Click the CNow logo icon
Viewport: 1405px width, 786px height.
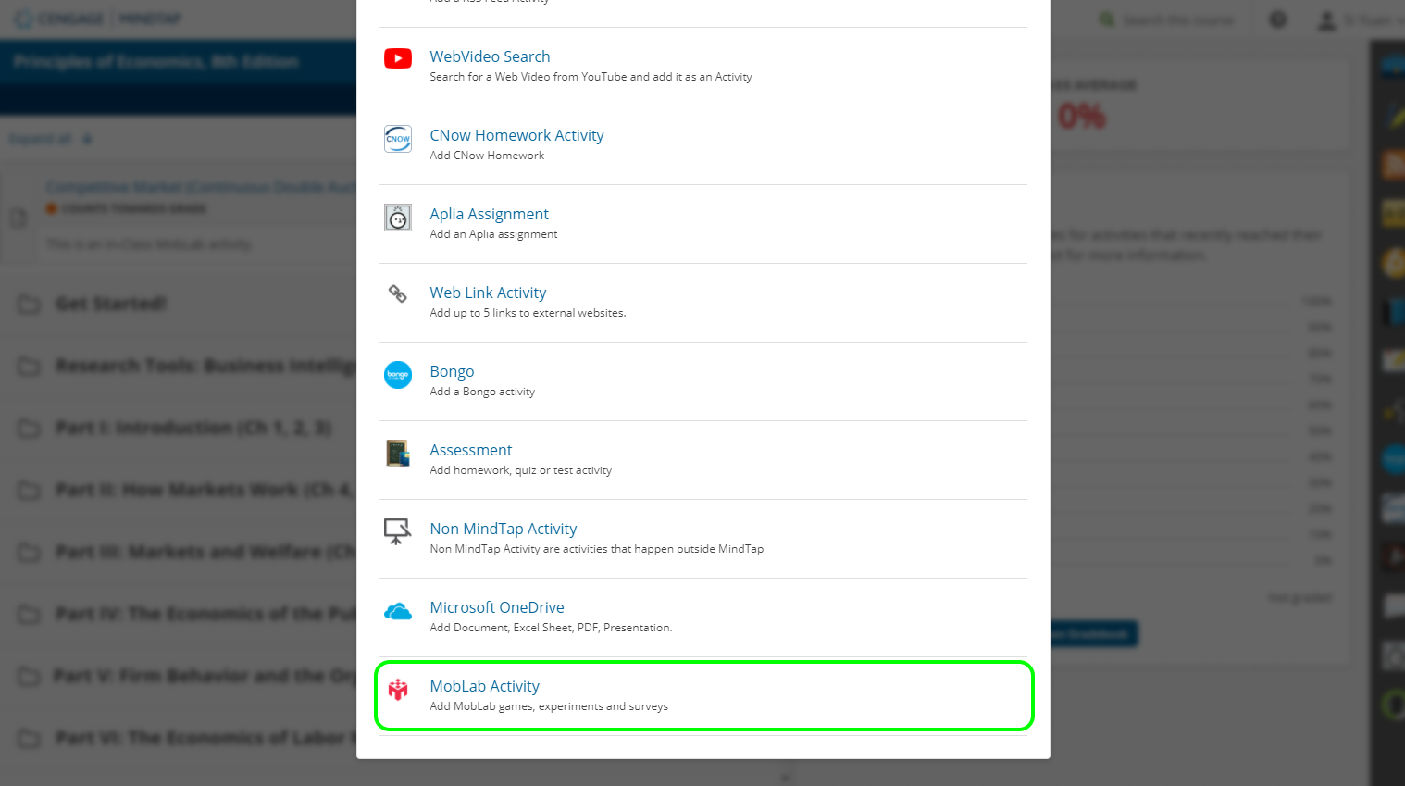point(398,138)
